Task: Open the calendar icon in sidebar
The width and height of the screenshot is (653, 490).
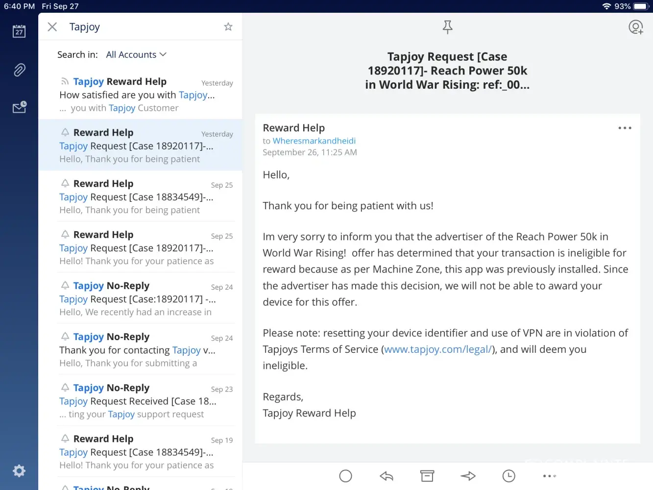Action: pos(19,31)
